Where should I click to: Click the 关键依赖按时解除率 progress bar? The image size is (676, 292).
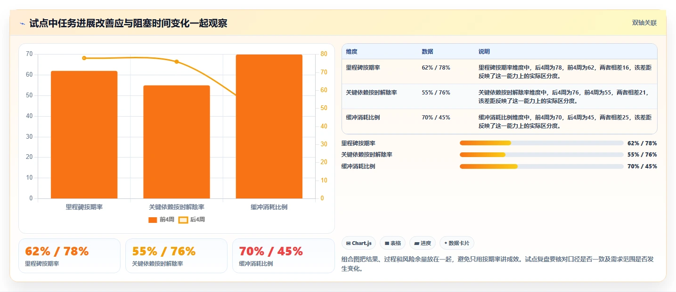coord(542,155)
